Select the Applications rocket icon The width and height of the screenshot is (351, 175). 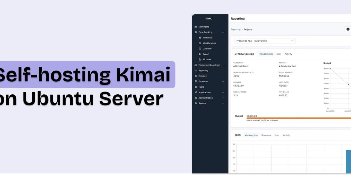coord(196,93)
